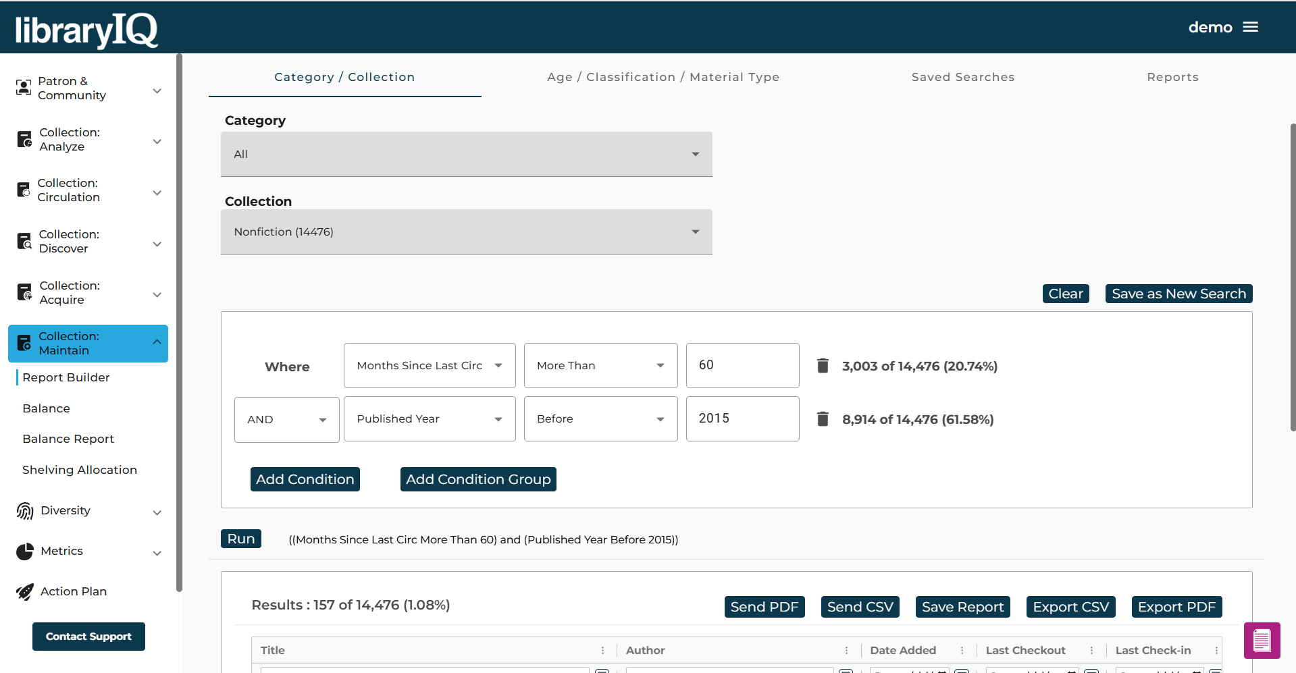Image resolution: width=1296 pixels, height=673 pixels.
Task: Click Add Condition button
Action: pos(305,479)
